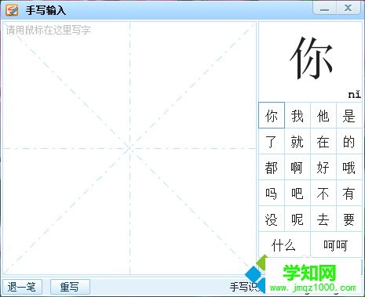This screenshot has height=297, width=365.
Task: Select candidate character 你
Action: coord(272,115)
